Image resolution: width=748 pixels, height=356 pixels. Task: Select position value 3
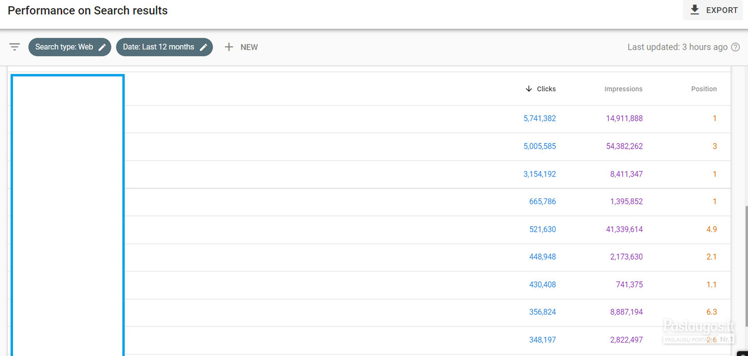715,146
